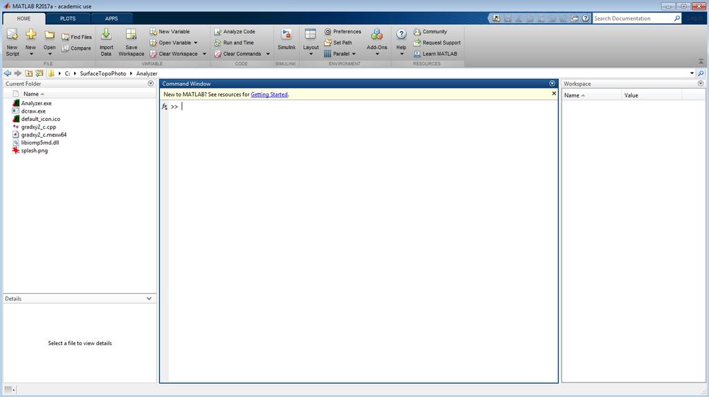Click Learn MATLAB
The width and height of the screenshot is (709, 397).
click(x=435, y=54)
